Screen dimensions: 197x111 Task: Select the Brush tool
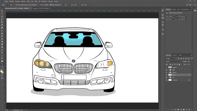click(2, 31)
